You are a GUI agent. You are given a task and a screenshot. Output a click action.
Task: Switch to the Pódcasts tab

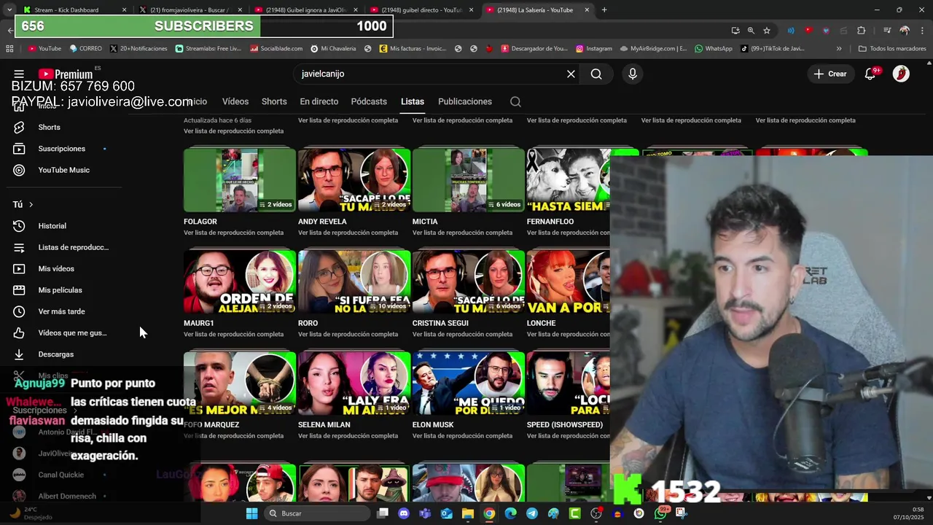(369, 101)
